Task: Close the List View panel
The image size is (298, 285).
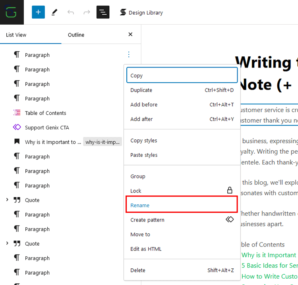Action: (130, 35)
